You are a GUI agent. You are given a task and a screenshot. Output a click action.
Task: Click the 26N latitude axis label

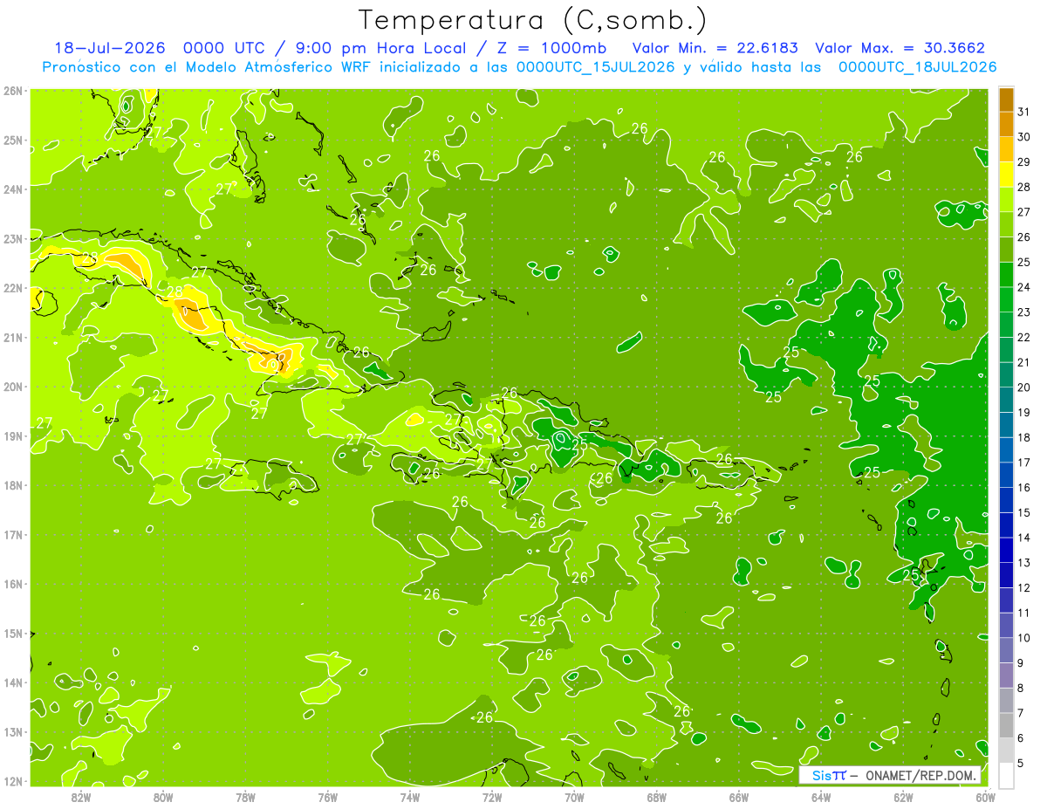click(13, 90)
